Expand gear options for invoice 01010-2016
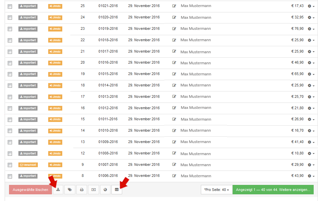 point(311,131)
